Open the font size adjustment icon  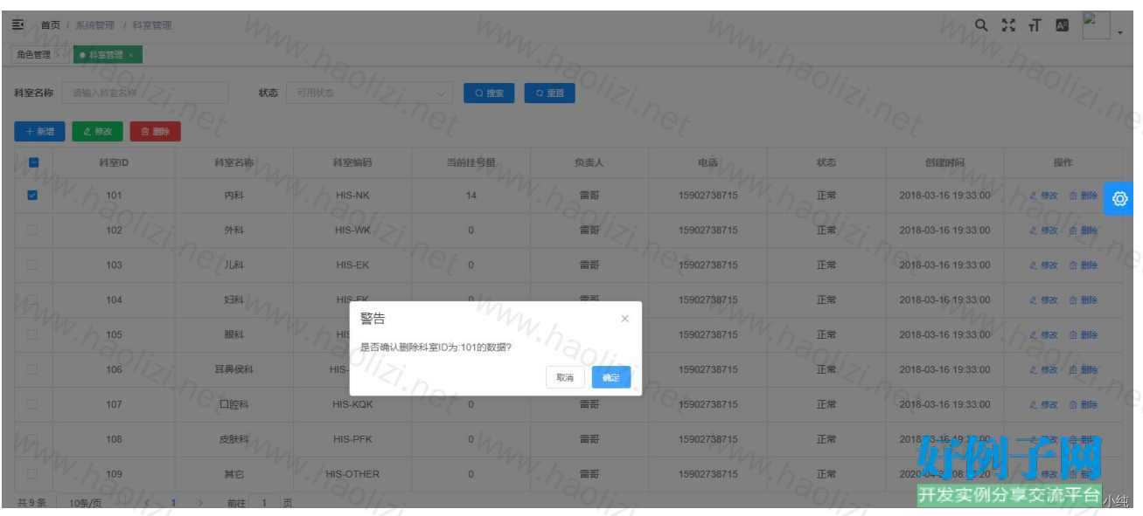pos(1035,25)
